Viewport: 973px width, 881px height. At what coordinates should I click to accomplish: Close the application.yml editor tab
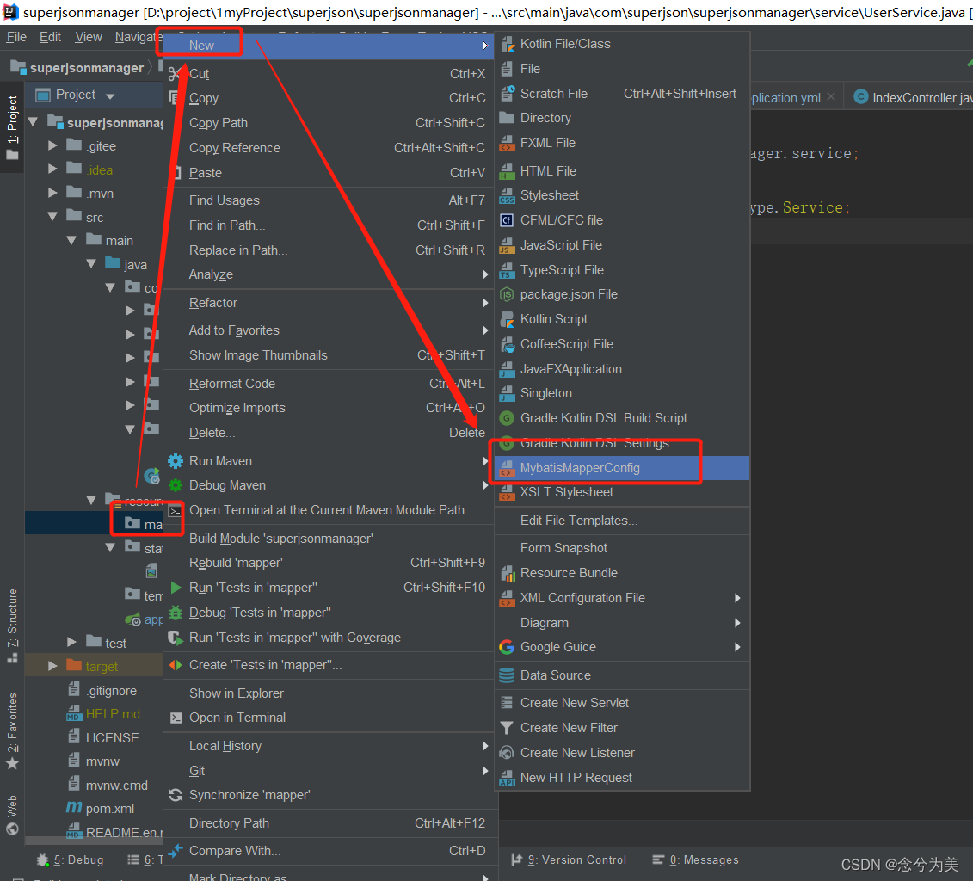831,96
